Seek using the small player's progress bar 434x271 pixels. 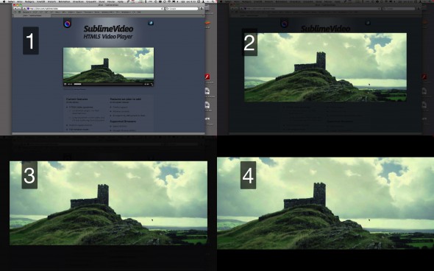(x=108, y=84)
